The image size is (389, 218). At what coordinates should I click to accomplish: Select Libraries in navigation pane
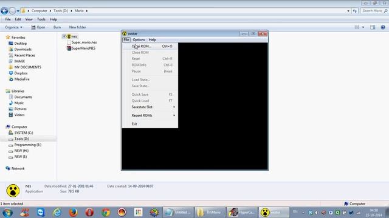[x=18, y=91]
